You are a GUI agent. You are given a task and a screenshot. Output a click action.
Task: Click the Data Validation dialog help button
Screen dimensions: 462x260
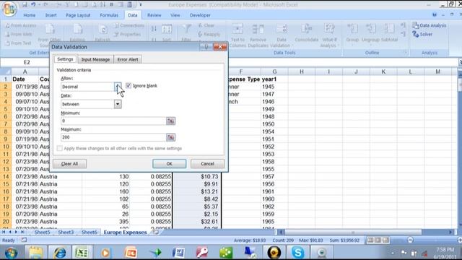[x=206, y=46]
